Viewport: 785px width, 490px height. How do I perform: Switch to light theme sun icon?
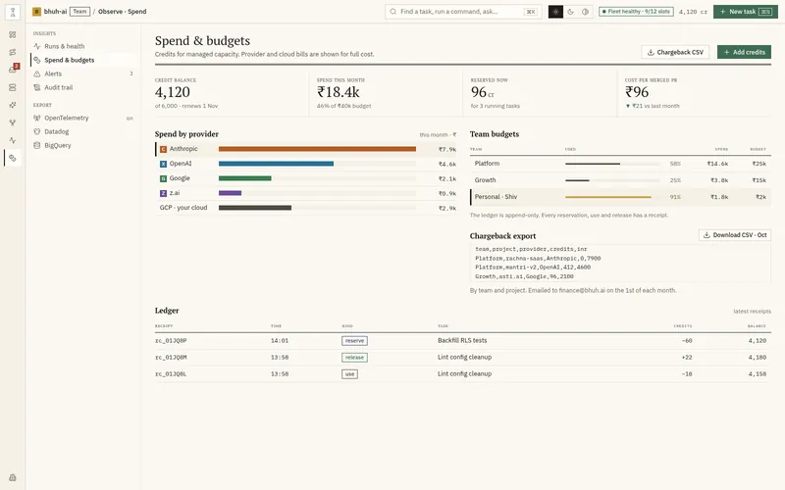coord(555,12)
